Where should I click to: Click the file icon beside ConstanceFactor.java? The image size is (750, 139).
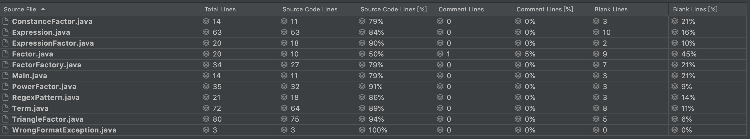coord(5,21)
